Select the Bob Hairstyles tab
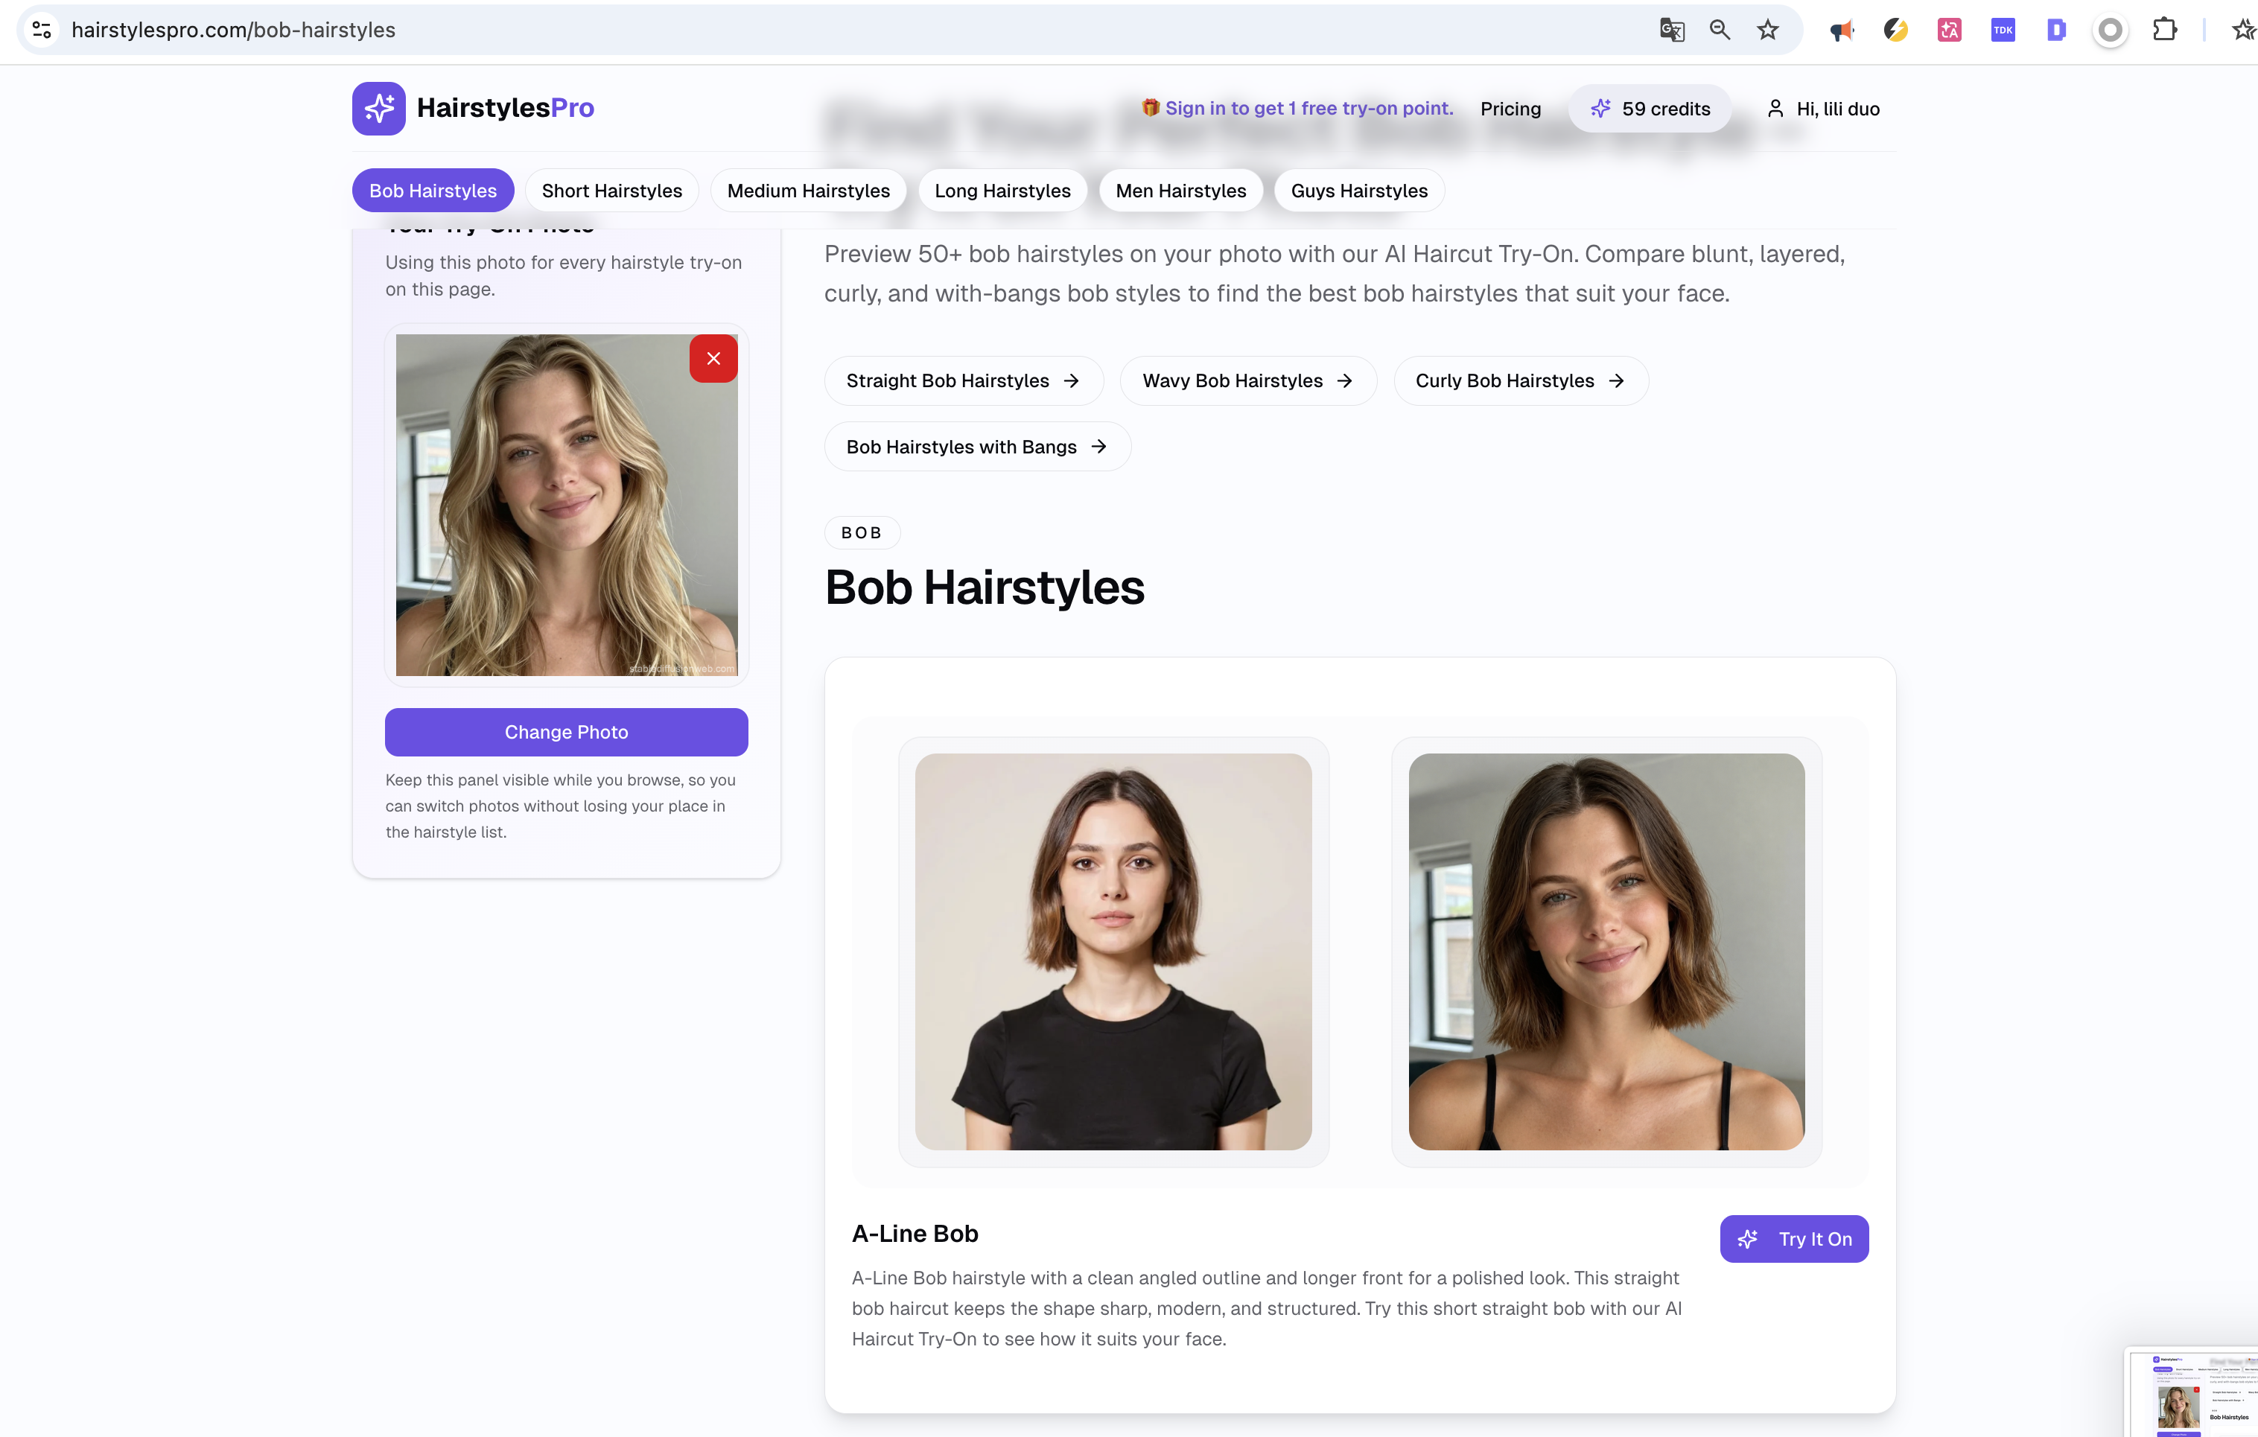Viewport: 2258px width, 1437px height. point(432,191)
